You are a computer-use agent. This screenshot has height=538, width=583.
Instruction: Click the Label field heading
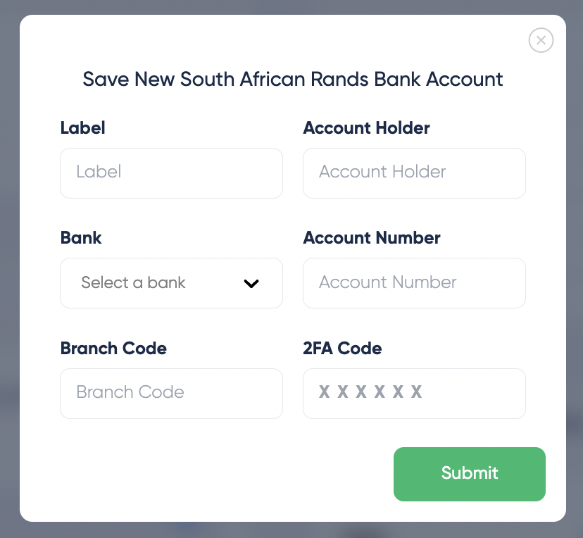tap(82, 128)
